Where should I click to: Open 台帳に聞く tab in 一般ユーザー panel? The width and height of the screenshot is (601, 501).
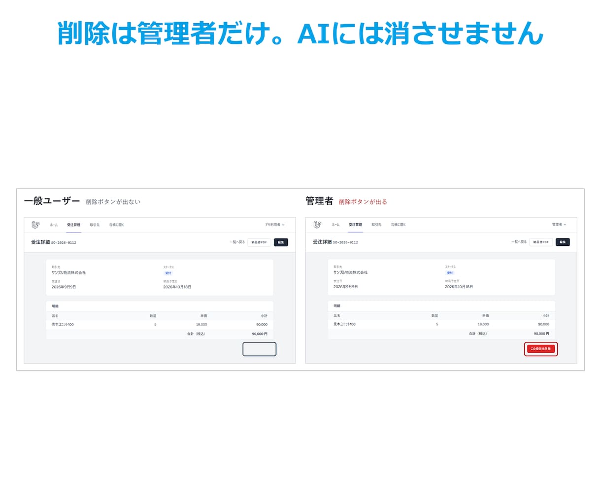117,225
